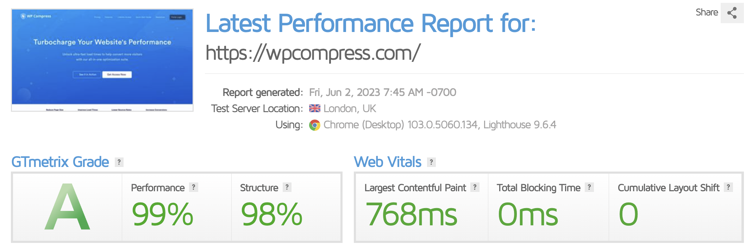Image resolution: width=752 pixels, height=251 pixels.
Task: Click the https://wpcompress.com/ URL
Action: click(313, 53)
